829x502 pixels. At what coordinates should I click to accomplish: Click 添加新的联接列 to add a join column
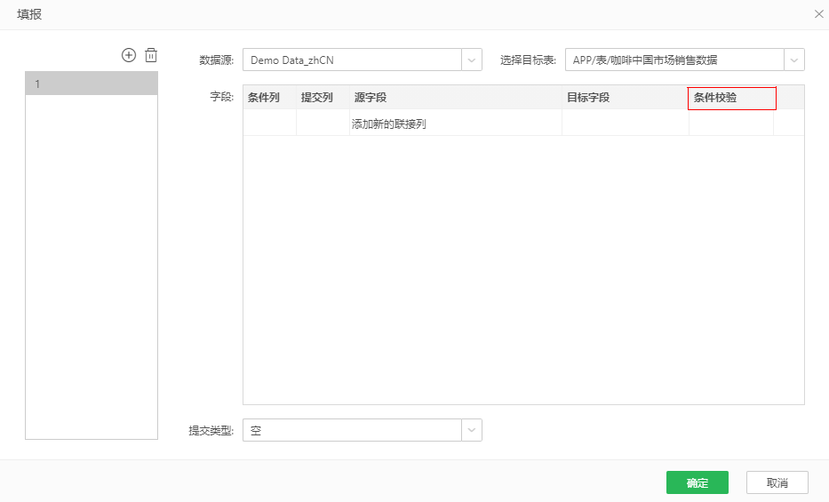coord(389,124)
